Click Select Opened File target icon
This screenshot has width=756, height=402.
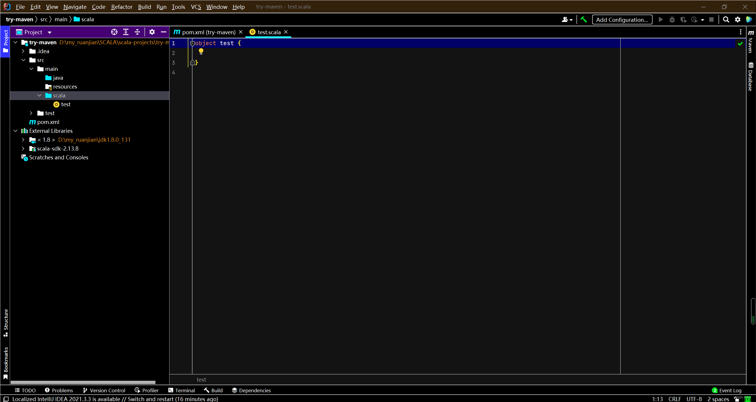(114, 32)
